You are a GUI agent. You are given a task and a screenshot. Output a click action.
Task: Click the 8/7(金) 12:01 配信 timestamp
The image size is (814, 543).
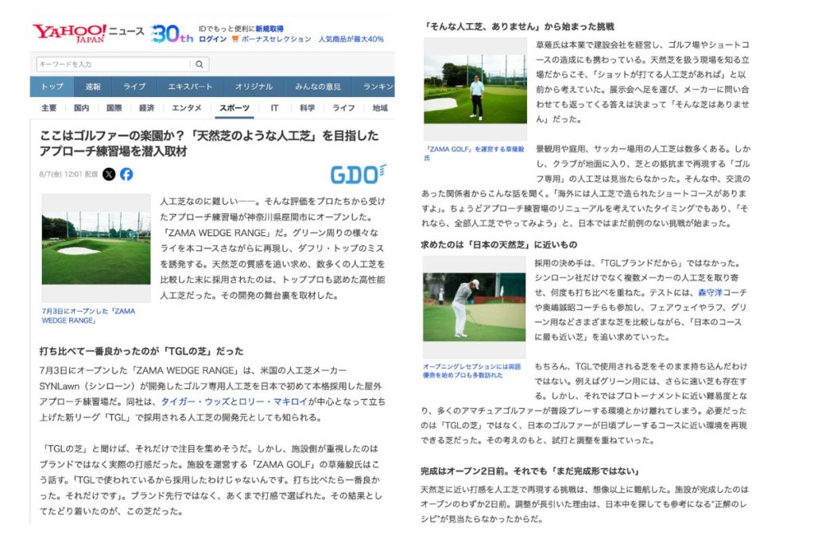68,174
